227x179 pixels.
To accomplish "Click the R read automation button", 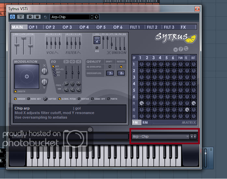I will pos(30,17).
